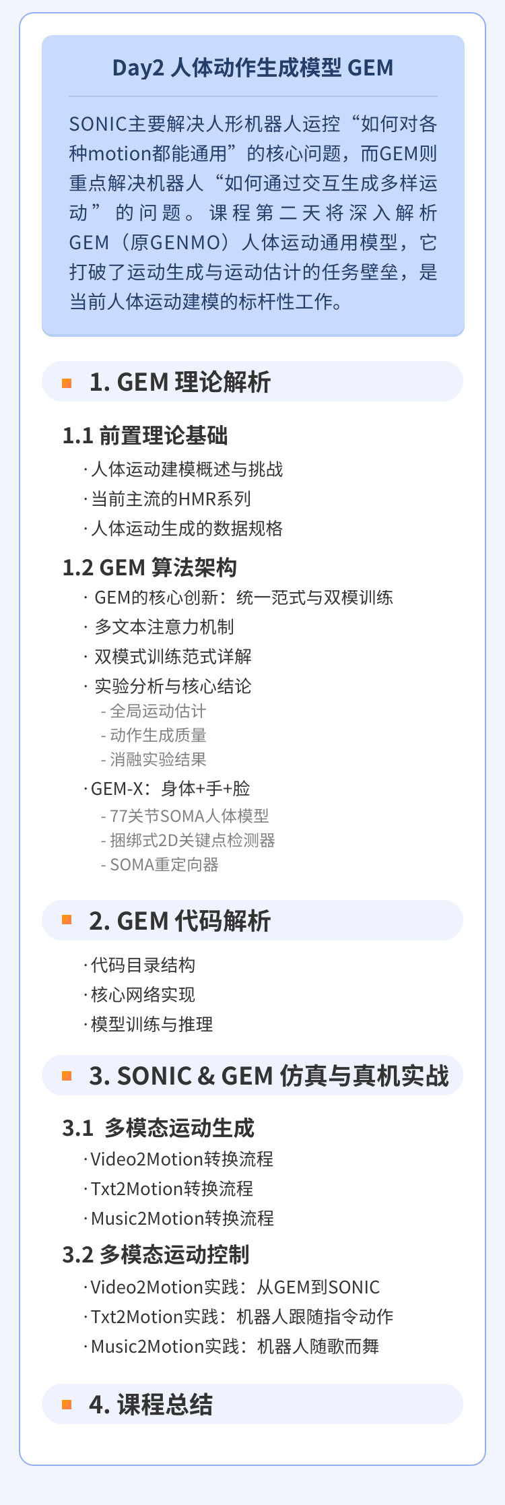505x1505 pixels.
Task: Click Txt2Motion转换流程 in section 3.1
Action: 172,1188
